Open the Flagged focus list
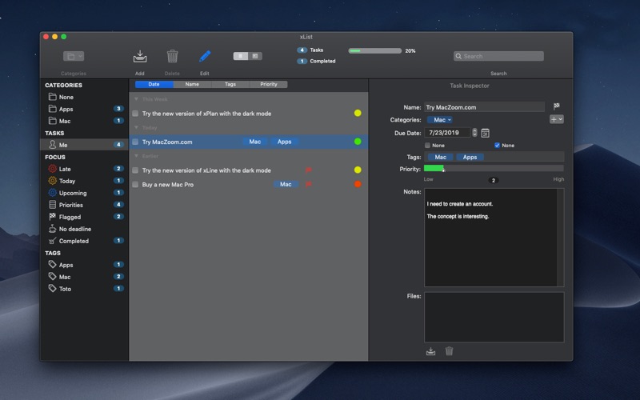The width and height of the screenshot is (640, 400). 70,217
